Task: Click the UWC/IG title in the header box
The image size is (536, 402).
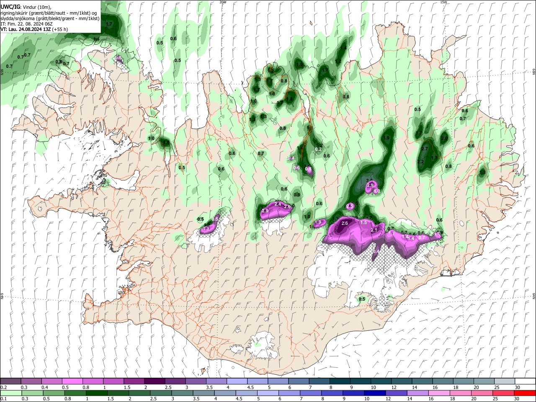Action: [10, 7]
